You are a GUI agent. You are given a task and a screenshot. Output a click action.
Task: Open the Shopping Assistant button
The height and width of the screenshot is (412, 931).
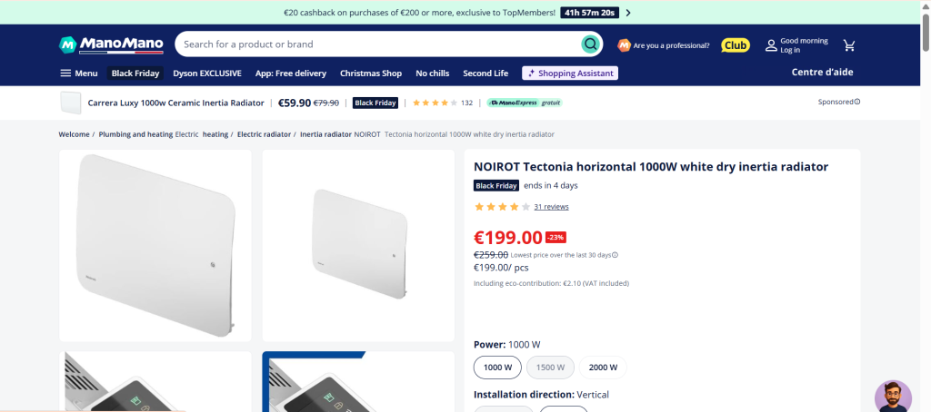pyautogui.click(x=570, y=74)
